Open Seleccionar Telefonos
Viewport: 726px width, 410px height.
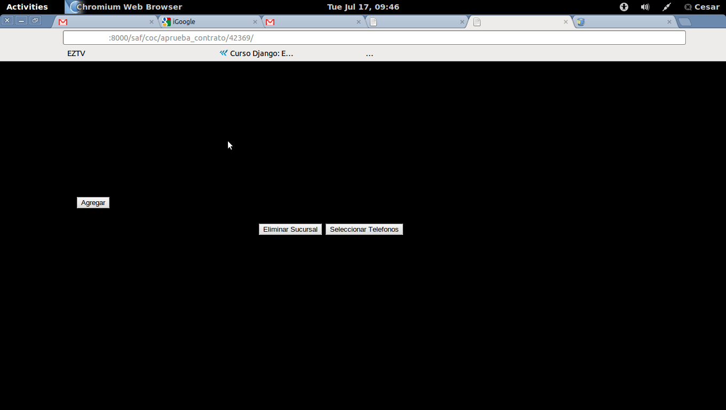coord(364,230)
